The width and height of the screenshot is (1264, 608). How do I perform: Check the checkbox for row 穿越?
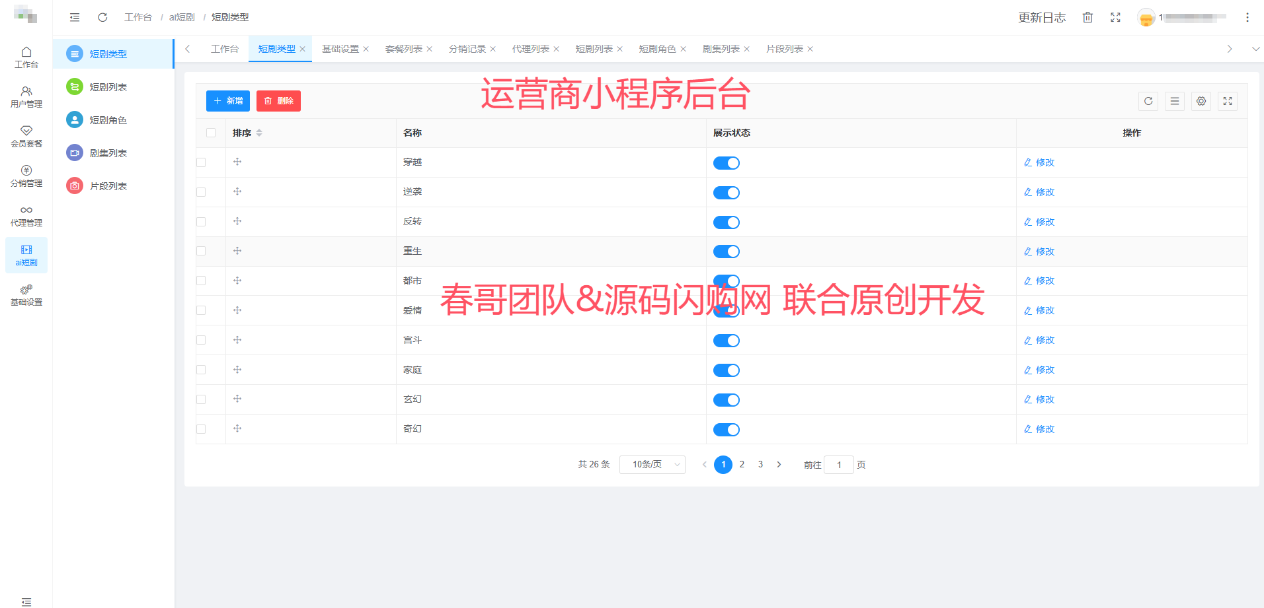pyautogui.click(x=201, y=162)
